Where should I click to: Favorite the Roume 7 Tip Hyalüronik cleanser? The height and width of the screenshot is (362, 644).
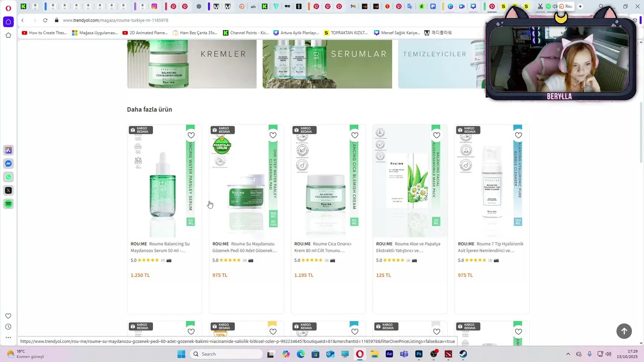coord(518,135)
